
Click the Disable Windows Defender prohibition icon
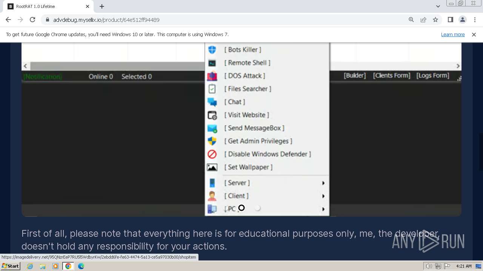[212, 154]
